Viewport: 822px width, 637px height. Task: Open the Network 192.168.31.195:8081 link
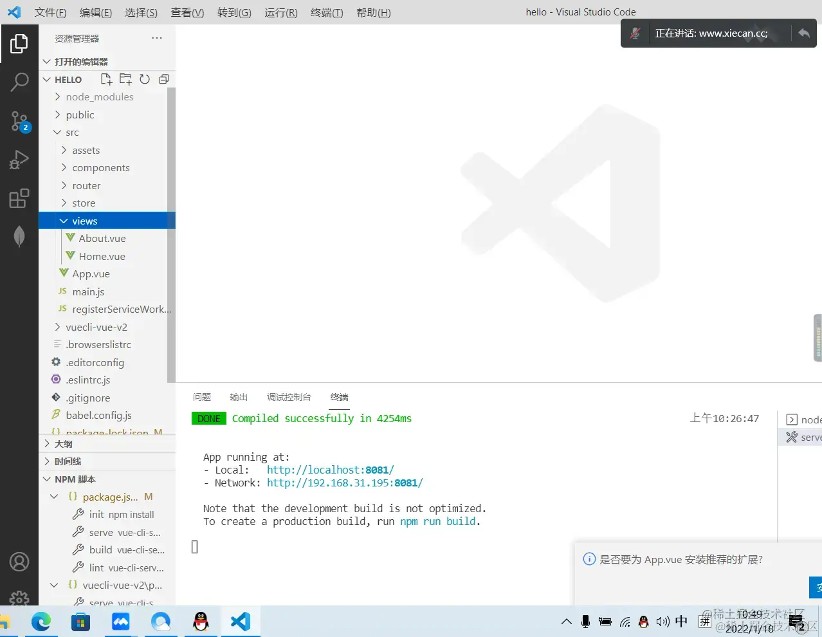pos(345,483)
